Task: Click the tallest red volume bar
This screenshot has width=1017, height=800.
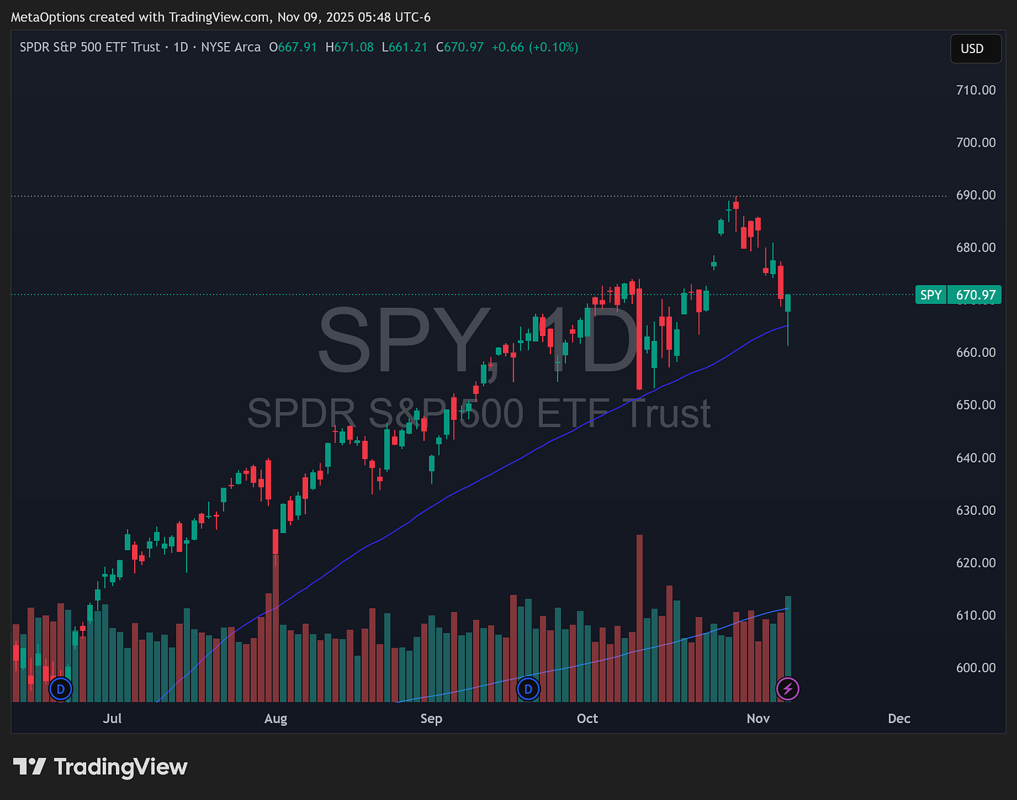Action: pos(638,615)
